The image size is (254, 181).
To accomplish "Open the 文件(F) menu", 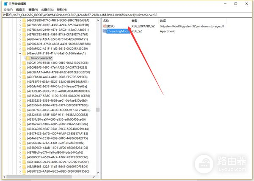I will click(x=8, y=10).
